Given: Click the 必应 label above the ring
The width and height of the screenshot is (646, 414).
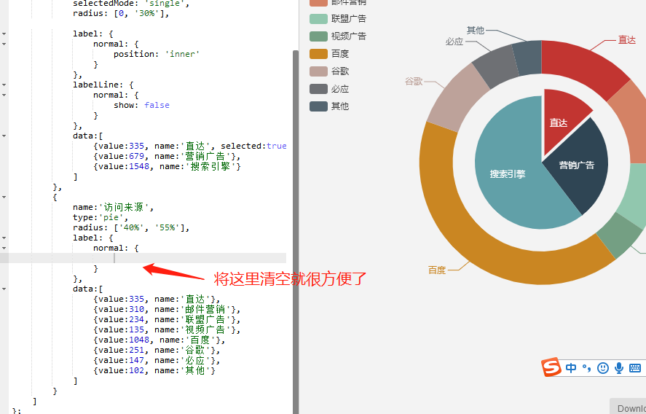Looking at the screenshot, I should 454,42.
